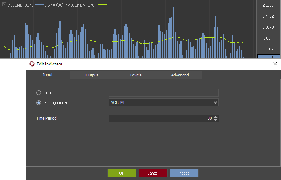Open the Levels tab
Viewport: 281px width, 180px height.
tap(136, 75)
